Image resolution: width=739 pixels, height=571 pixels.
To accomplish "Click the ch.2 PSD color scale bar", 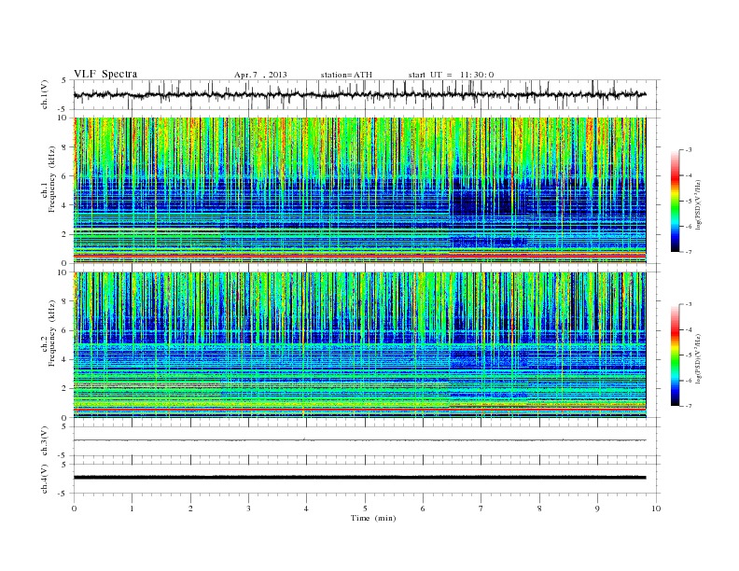I will [676, 355].
